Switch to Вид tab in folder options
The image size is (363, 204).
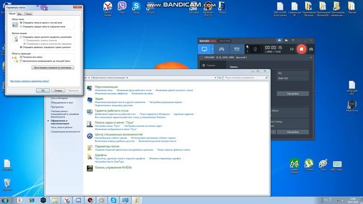click(20, 14)
